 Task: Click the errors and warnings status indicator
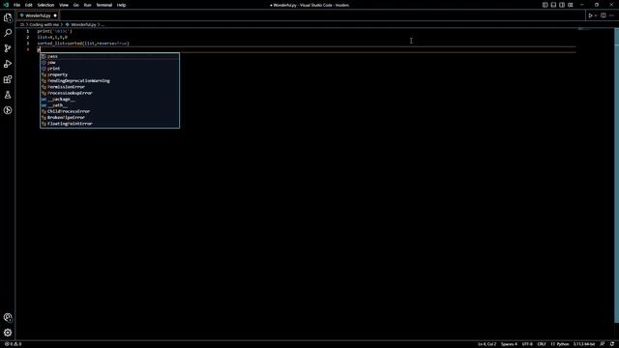(13, 344)
